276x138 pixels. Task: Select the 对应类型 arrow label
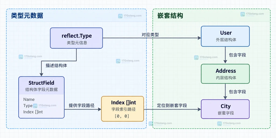coord(150,35)
